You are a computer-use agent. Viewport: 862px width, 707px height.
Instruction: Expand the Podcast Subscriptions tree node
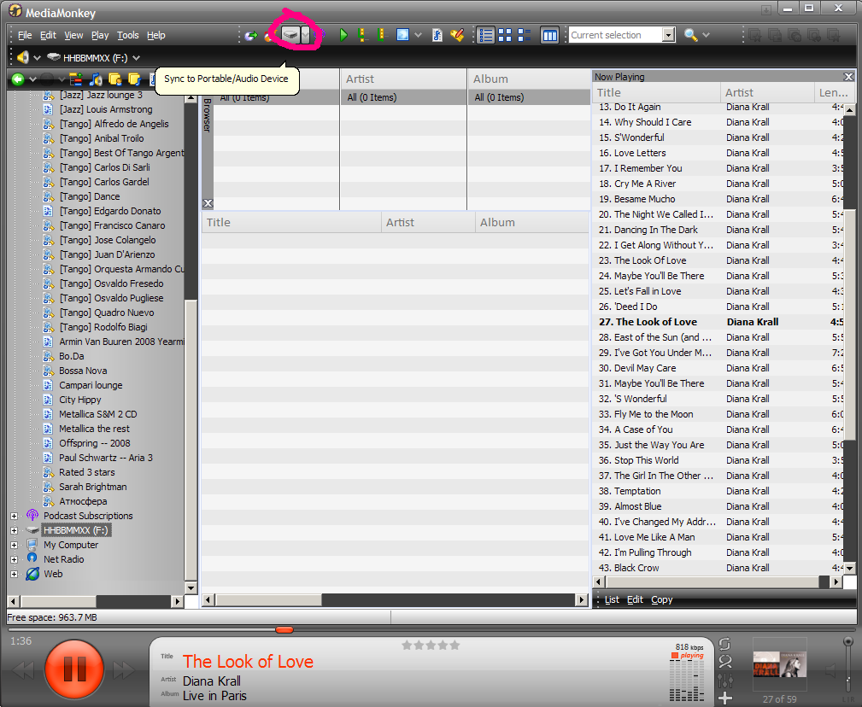click(15, 516)
